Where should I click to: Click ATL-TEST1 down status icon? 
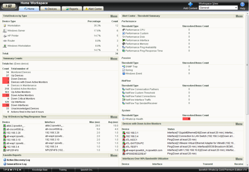(124, 147)
